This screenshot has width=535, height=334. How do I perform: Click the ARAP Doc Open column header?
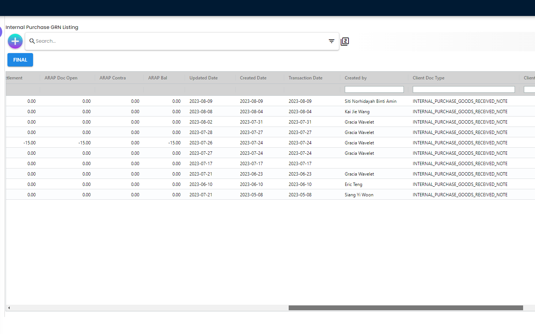[x=61, y=78]
